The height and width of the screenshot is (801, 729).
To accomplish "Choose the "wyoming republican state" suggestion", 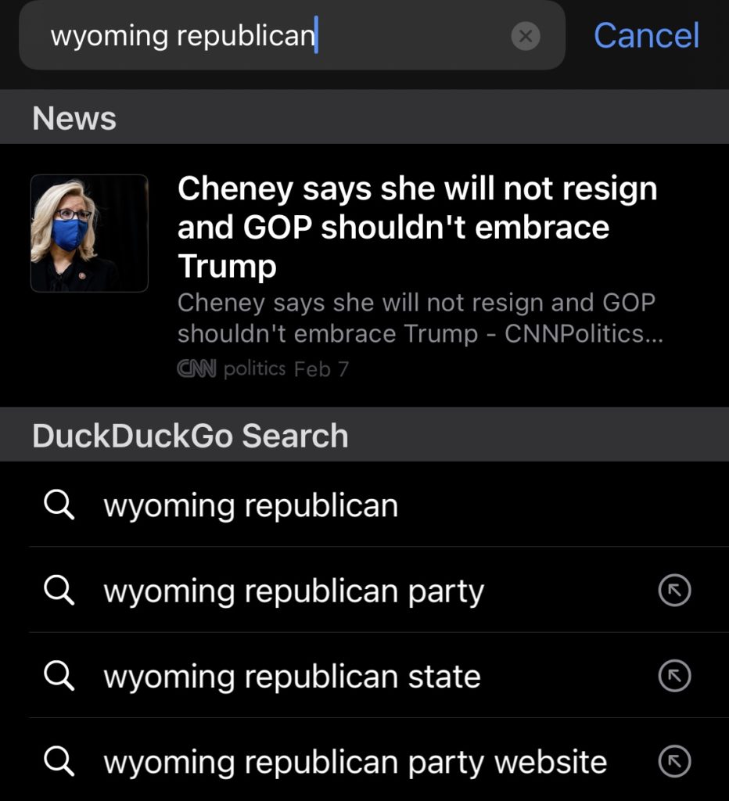I will (x=292, y=677).
